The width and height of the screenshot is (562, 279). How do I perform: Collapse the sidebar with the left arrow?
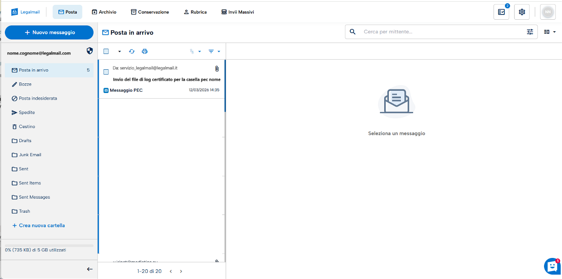[90, 269]
